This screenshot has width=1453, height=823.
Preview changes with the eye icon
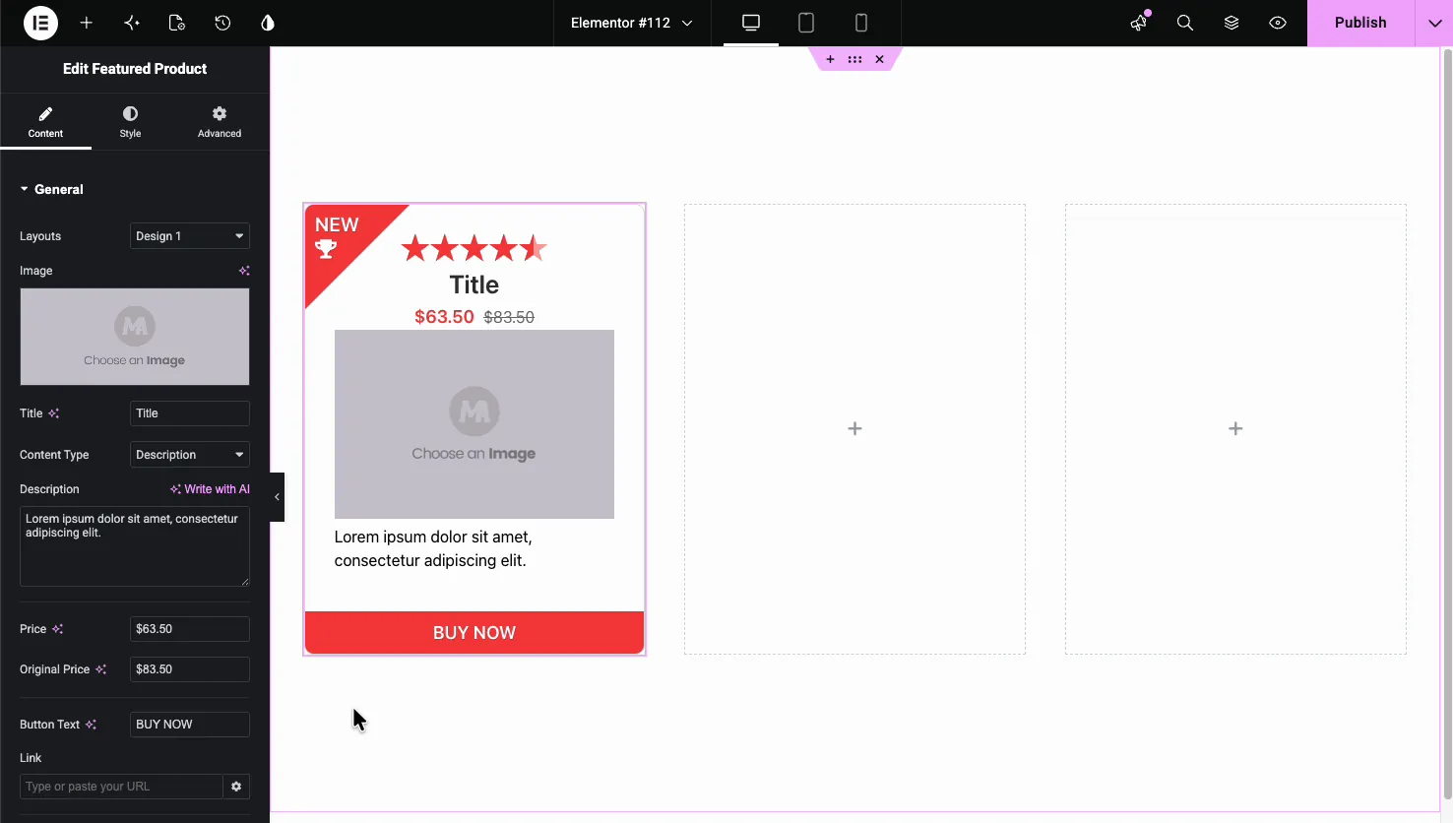click(1278, 23)
